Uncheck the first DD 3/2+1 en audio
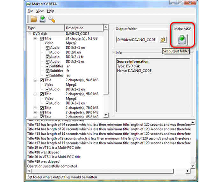 pos(47,48)
